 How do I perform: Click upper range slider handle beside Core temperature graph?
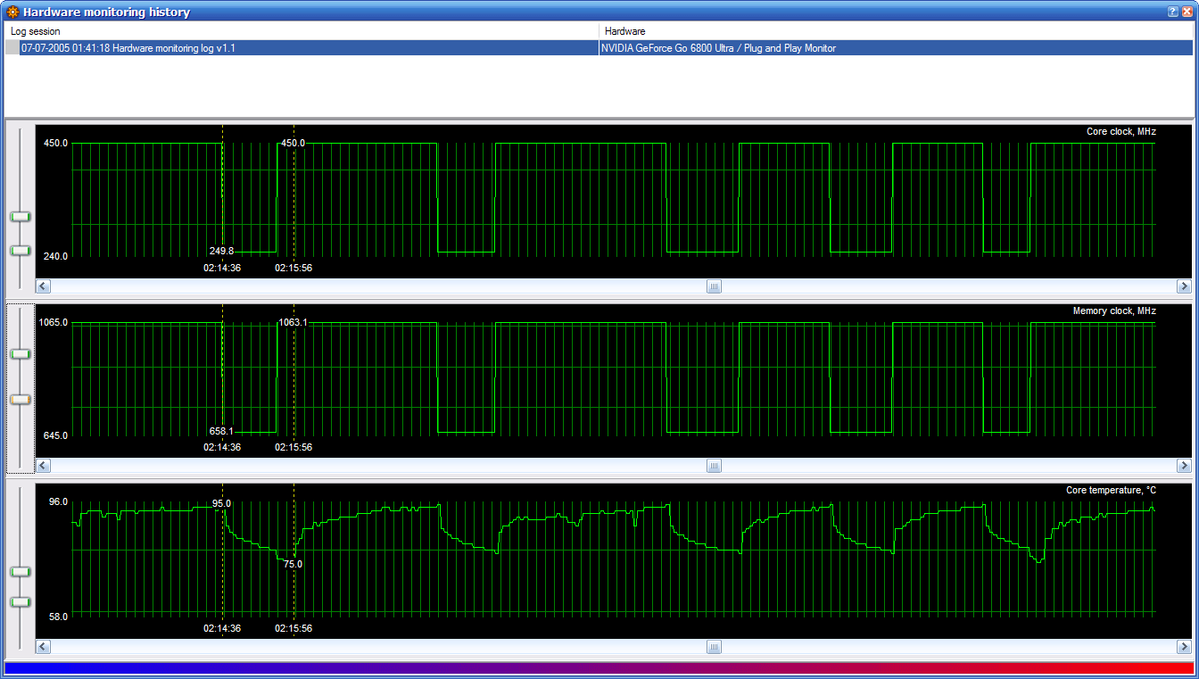(x=20, y=571)
